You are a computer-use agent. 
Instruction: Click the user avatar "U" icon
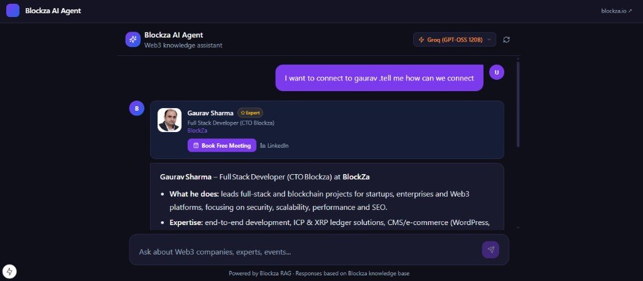pyautogui.click(x=497, y=72)
